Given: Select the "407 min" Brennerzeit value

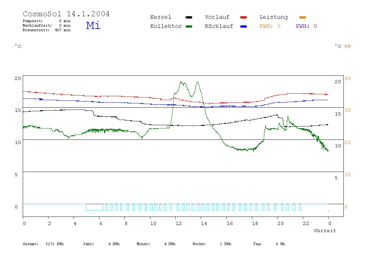Looking at the screenshot, I should 63,30.
